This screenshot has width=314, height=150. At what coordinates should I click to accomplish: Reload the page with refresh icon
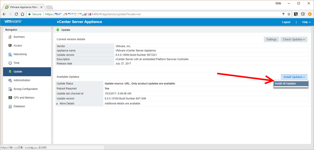pos(17,14)
